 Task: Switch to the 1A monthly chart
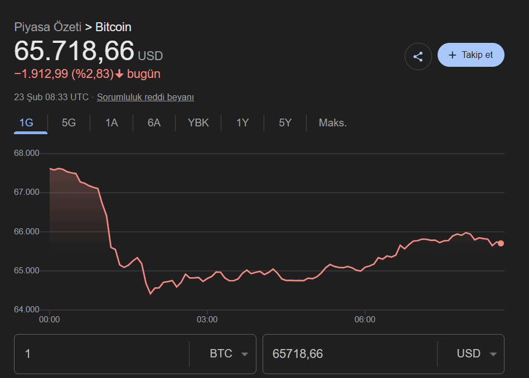pos(111,122)
